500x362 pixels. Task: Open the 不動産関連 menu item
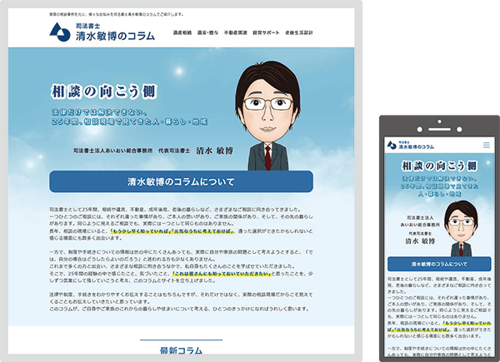click(x=236, y=32)
